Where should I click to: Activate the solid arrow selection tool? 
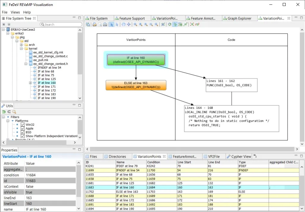[x=112, y=24]
